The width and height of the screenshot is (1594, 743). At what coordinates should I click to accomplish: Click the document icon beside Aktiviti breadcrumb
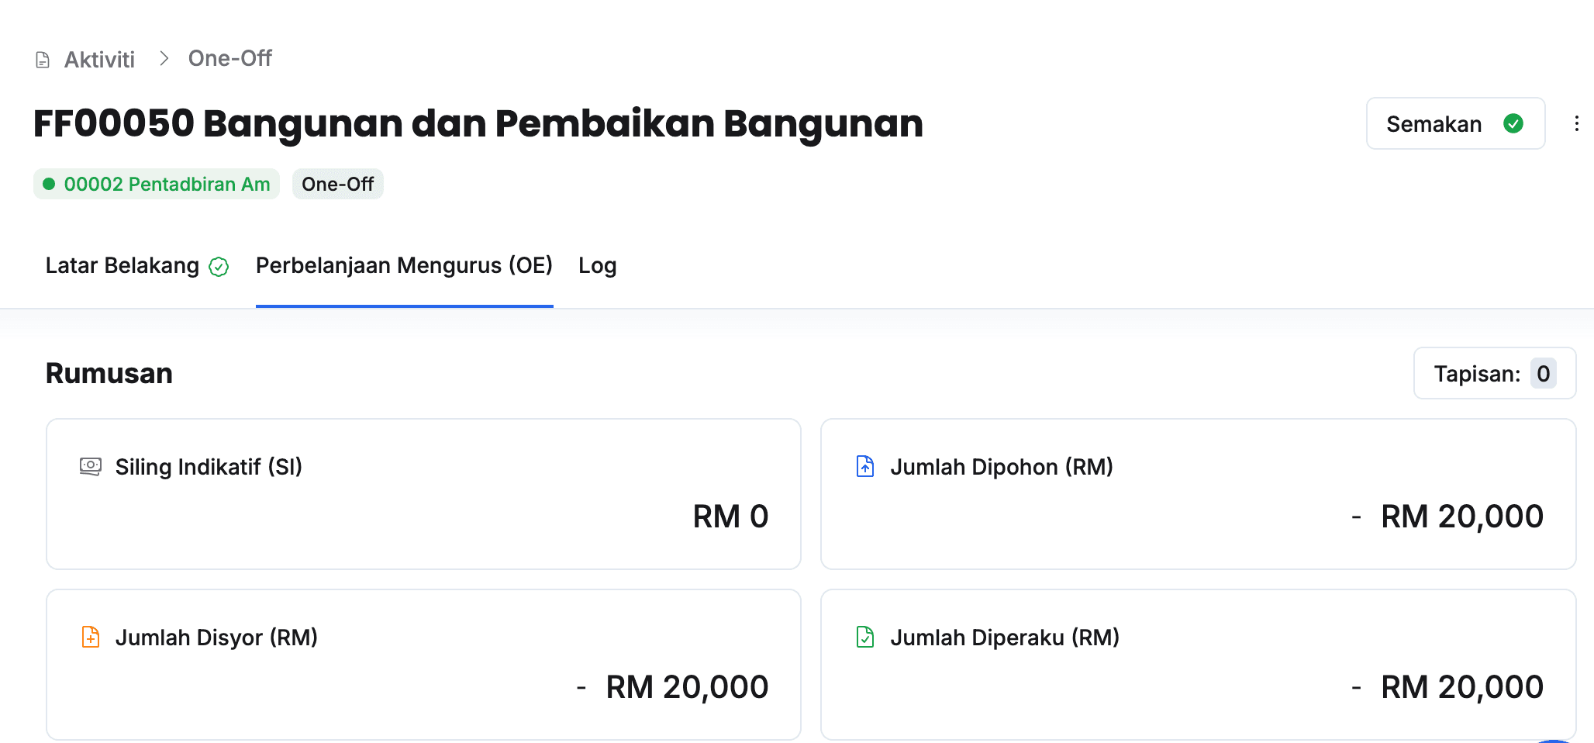pos(43,60)
